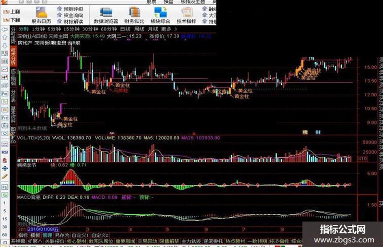Click 另存为 save-as tab
The width and height of the screenshot is (383, 247).
point(62,235)
